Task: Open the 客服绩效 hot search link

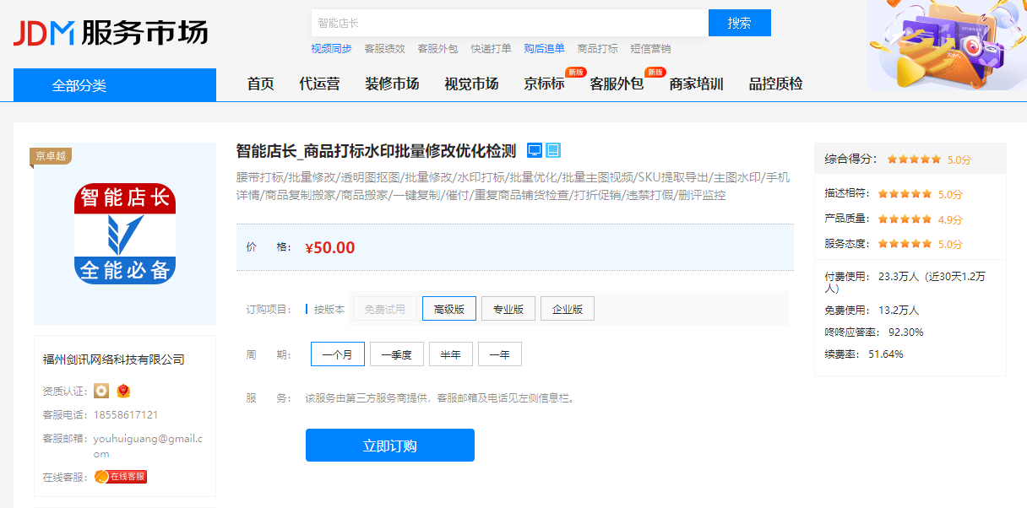Action: coord(384,49)
